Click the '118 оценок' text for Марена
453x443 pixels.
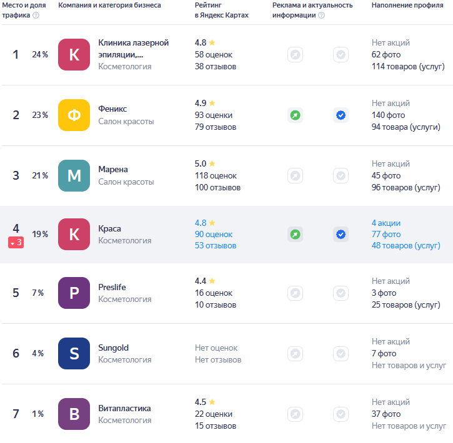tap(216, 176)
